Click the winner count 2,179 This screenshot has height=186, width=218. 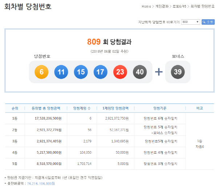pos(87,141)
